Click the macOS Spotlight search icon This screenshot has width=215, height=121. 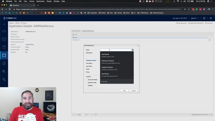tap(174, 1)
